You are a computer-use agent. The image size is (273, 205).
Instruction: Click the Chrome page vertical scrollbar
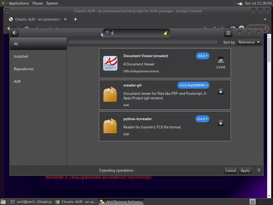tap(269, 50)
